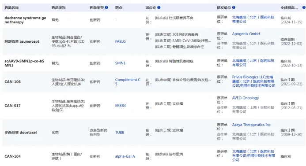This screenshot has height=166, width=306.
Task: Open 北海康成 link in duchenne syndrome row
Action: pos(253,19)
